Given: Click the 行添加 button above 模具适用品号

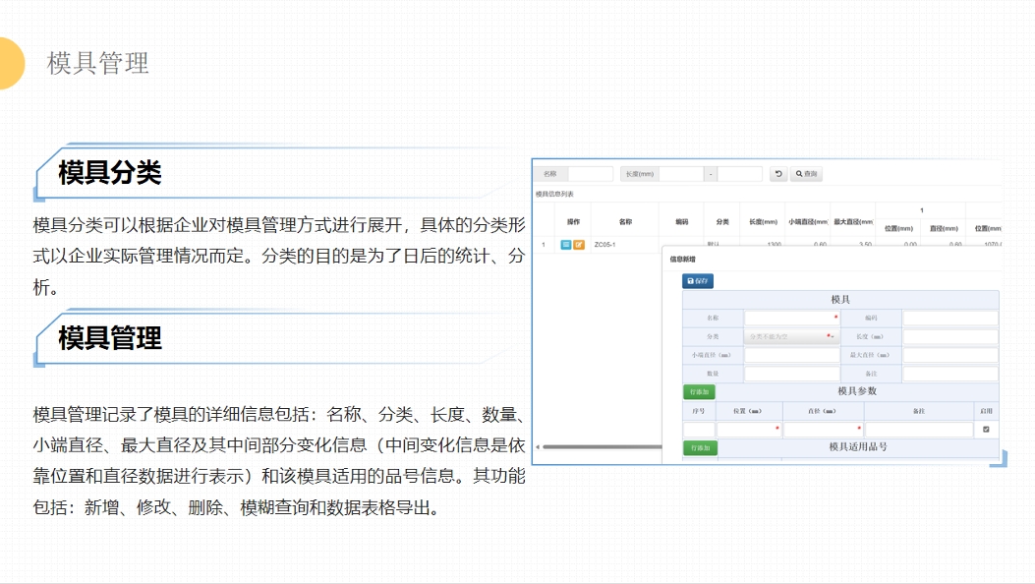Looking at the screenshot, I should pos(700,446).
